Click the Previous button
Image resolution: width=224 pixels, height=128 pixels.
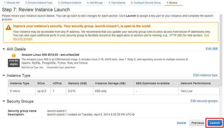[198, 123]
